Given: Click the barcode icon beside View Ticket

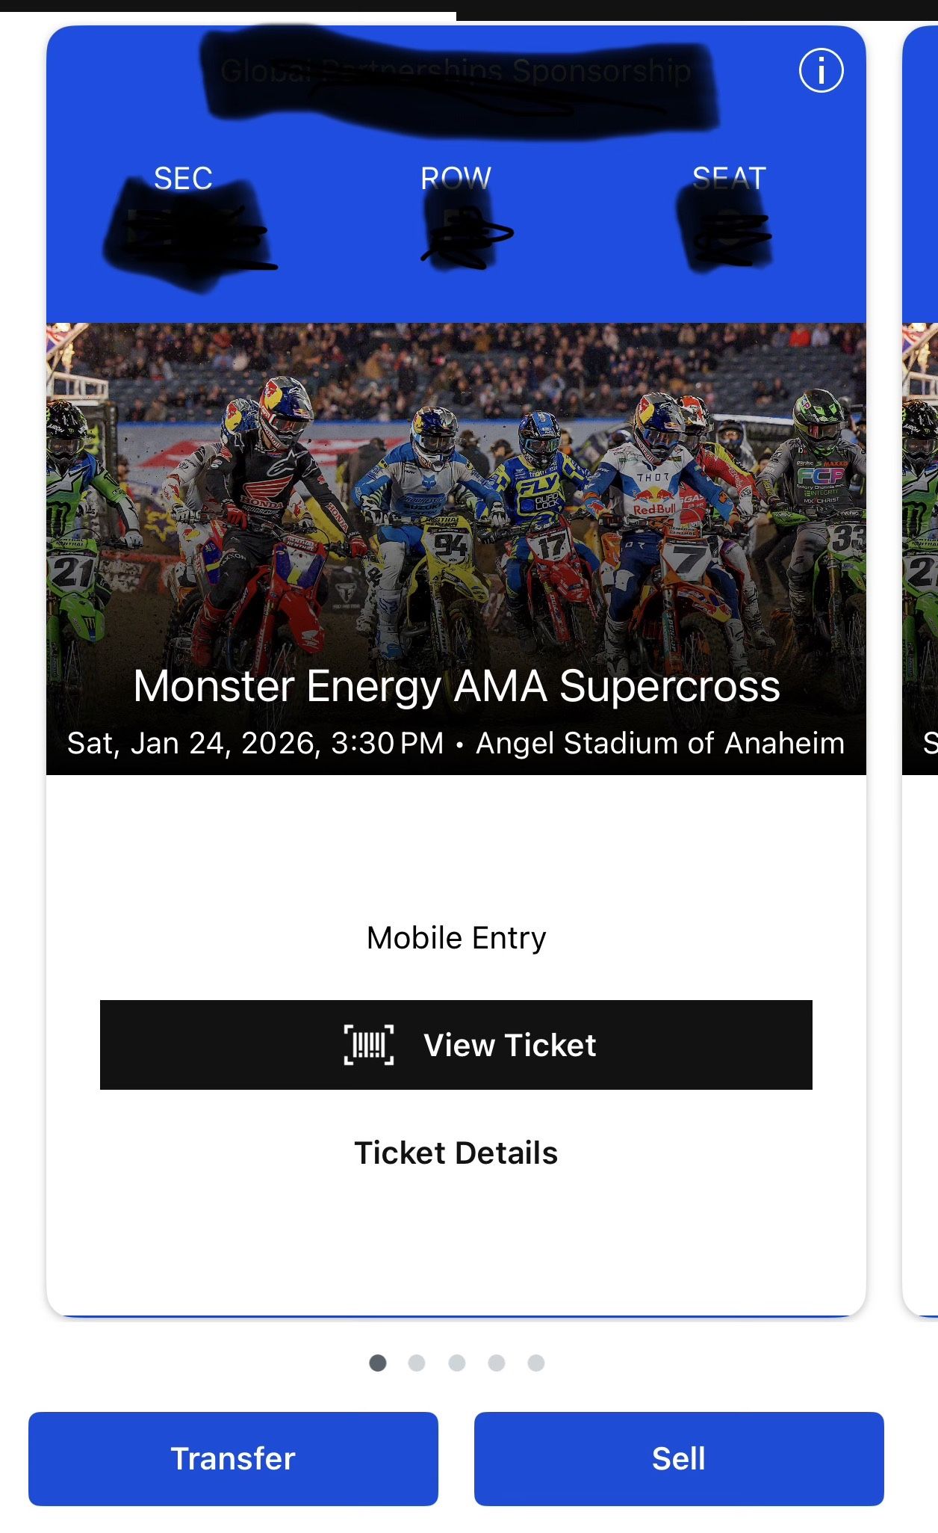Looking at the screenshot, I should (368, 1044).
